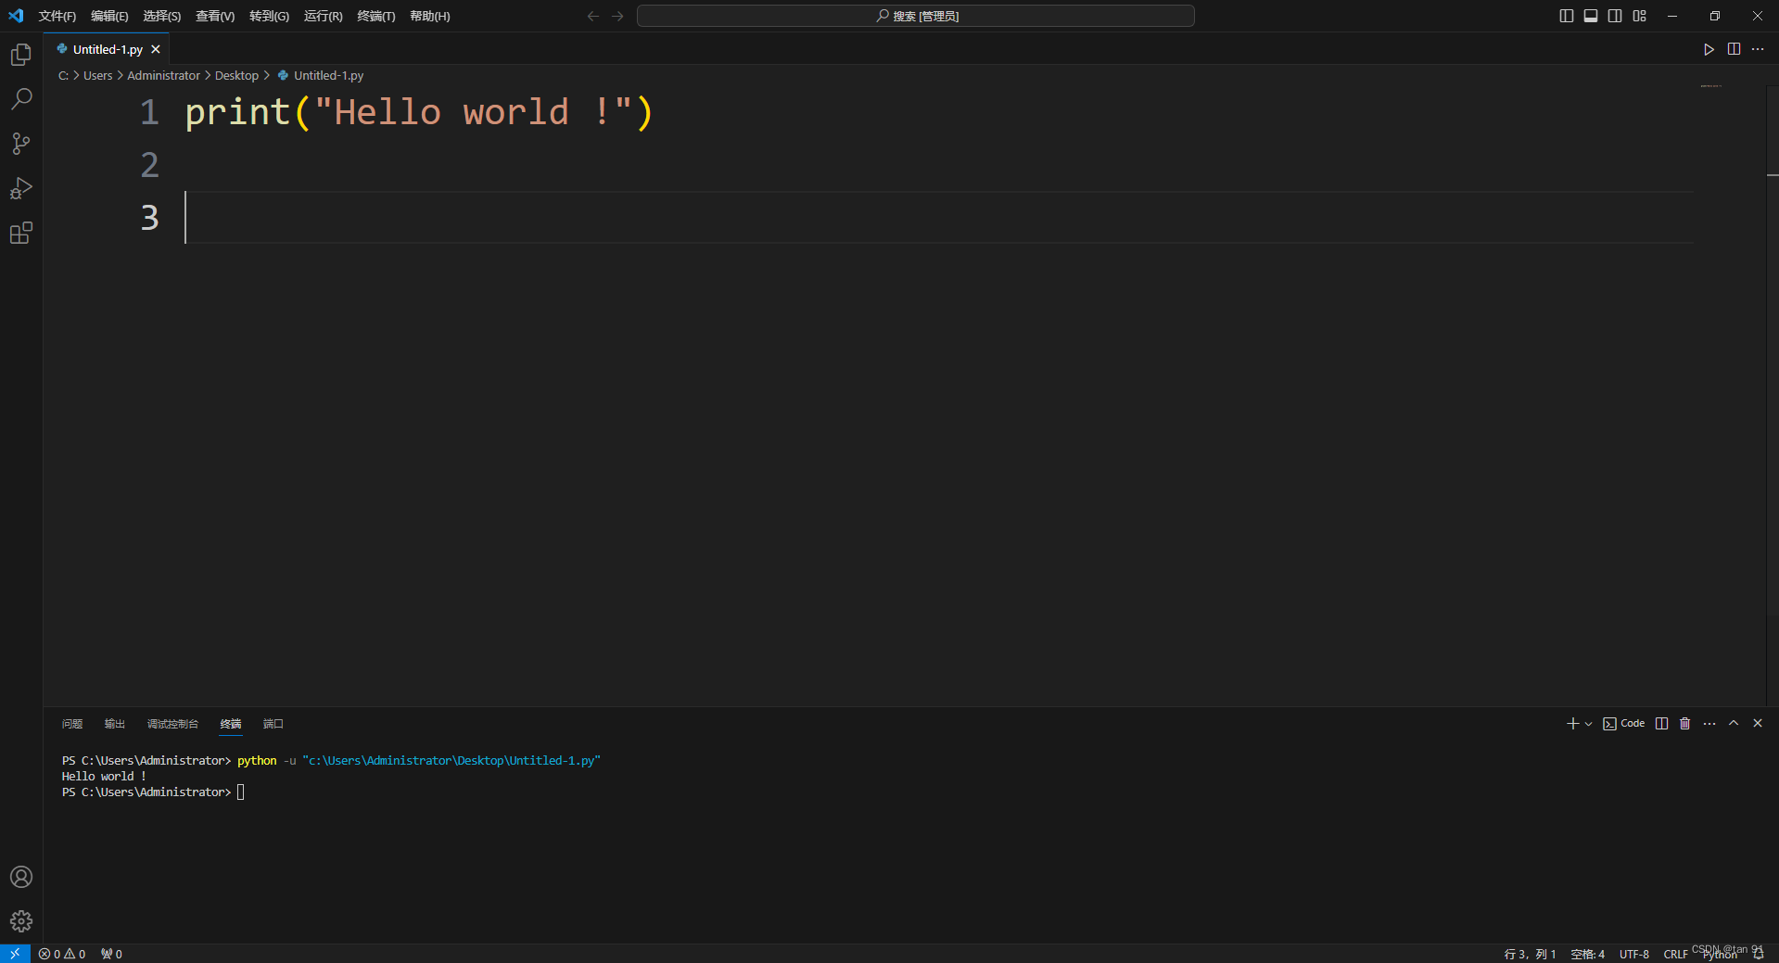
Task: Expand the Administrator breadcrumb
Action: [x=163, y=76]
